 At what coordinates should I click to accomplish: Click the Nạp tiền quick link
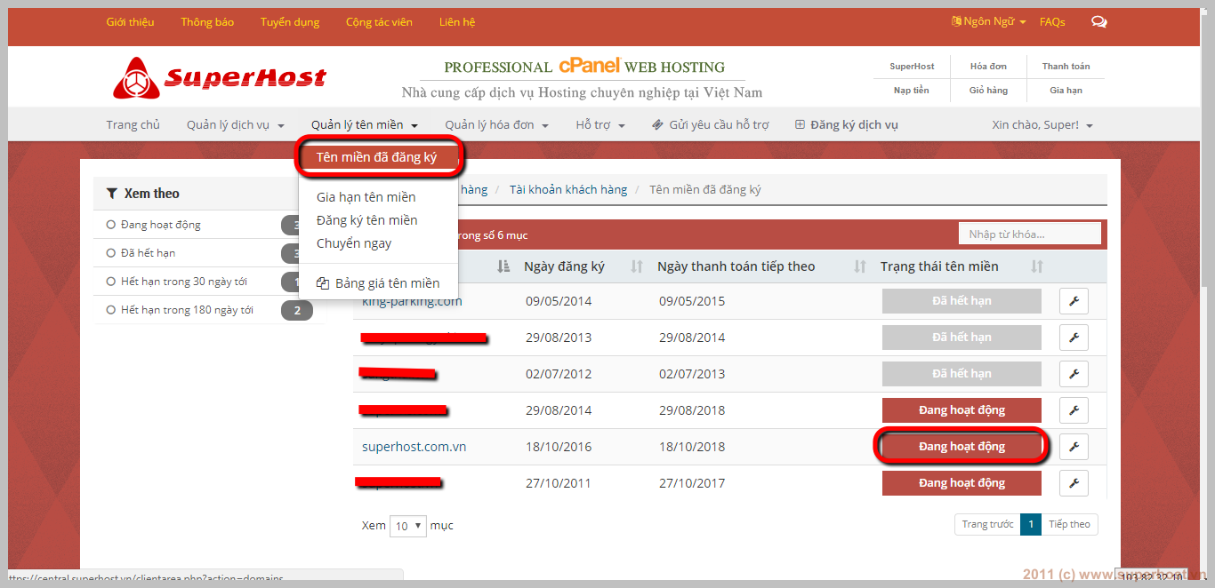click(x=912, y=91)
